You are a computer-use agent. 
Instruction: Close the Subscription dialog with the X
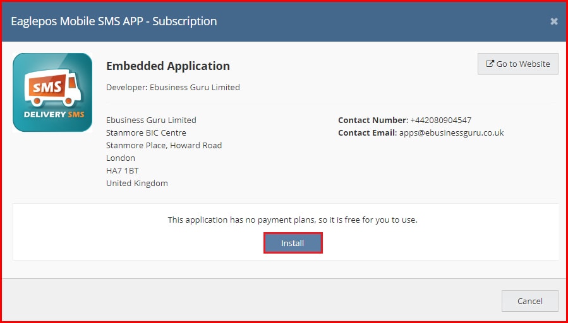(x=554, y=21)
